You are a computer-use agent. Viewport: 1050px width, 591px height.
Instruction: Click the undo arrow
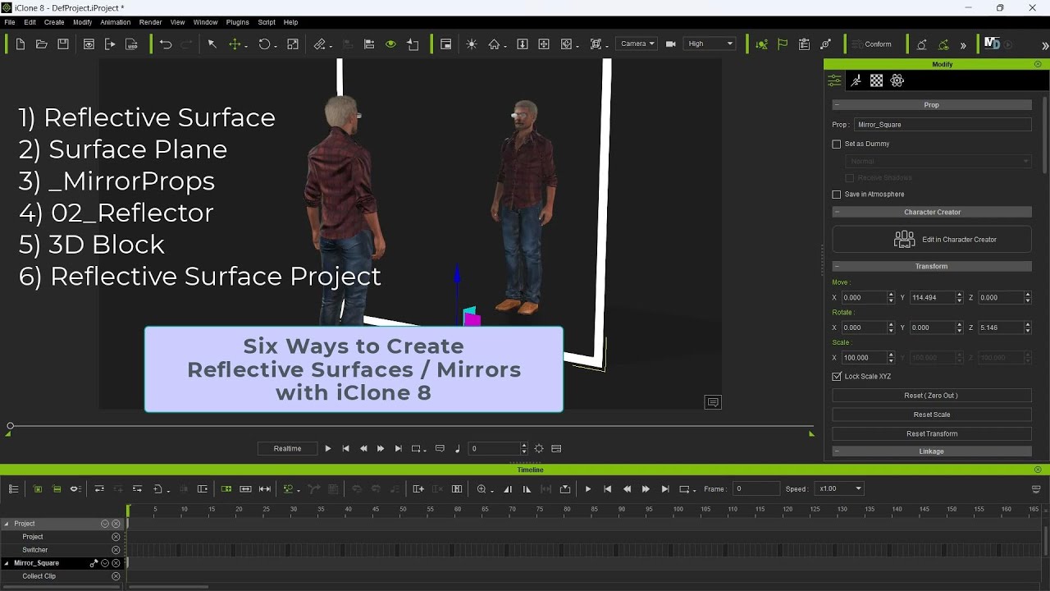coord(166,44)
